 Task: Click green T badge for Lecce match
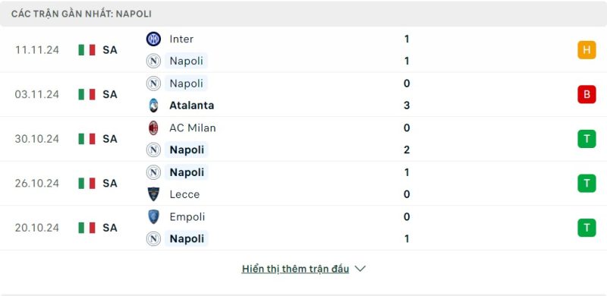point(587,183)
